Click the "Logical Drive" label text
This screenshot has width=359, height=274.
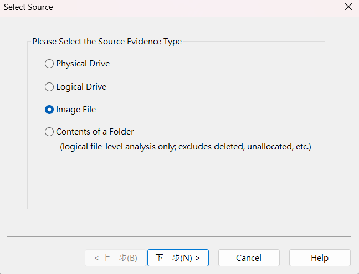81,87
